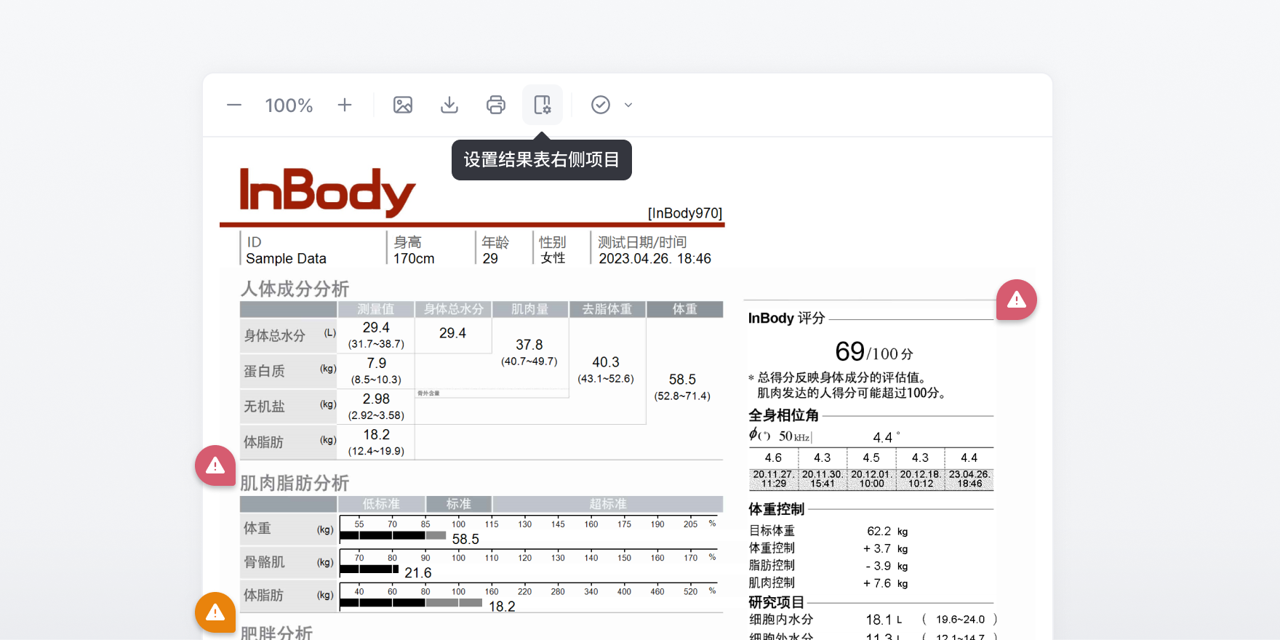This screenshot has height=640, width=1280.
Task: Open result sheet right-side item settings
Action: [x=543, y=105]
